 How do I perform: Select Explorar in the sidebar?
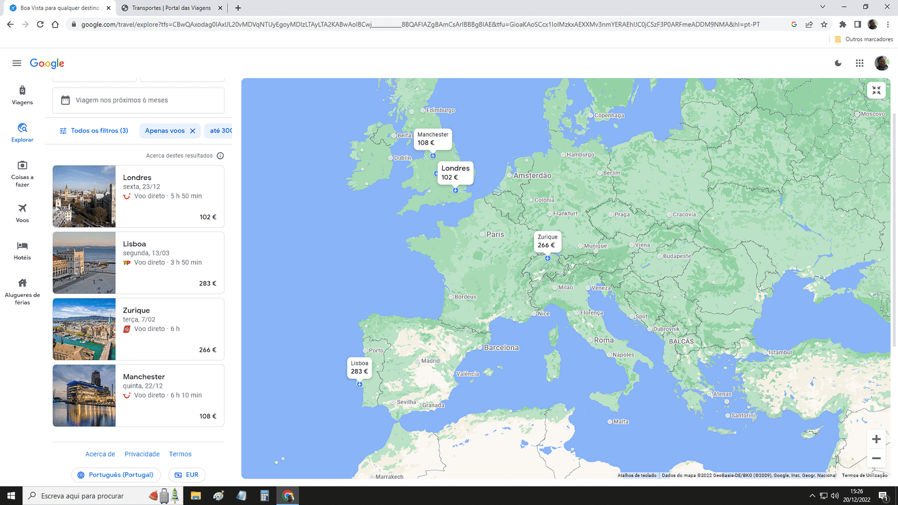[22, 133]
